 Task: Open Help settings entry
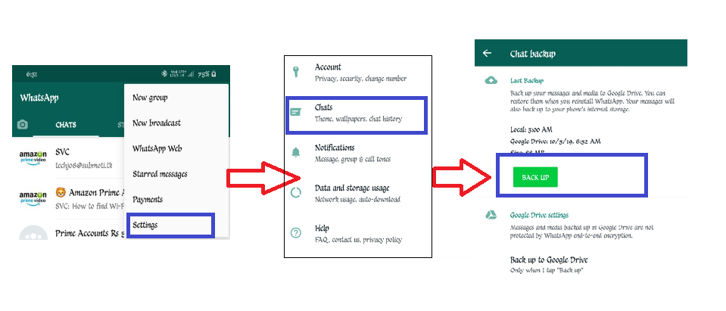click(358, 234)
